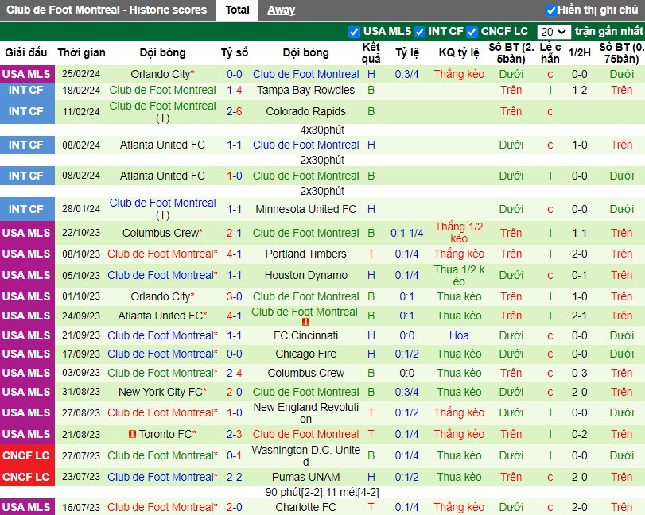Screen dimensions: 645x515
Task: Open New York City FC team link
Action: click(162, 392)
